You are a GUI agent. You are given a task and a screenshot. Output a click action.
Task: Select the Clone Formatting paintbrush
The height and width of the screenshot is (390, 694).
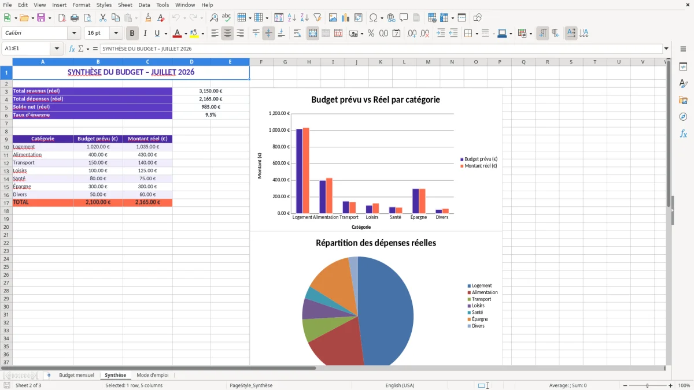coord(149,18)
